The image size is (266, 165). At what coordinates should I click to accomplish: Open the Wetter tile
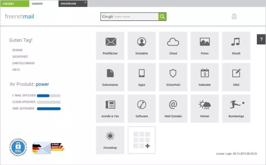205,109
